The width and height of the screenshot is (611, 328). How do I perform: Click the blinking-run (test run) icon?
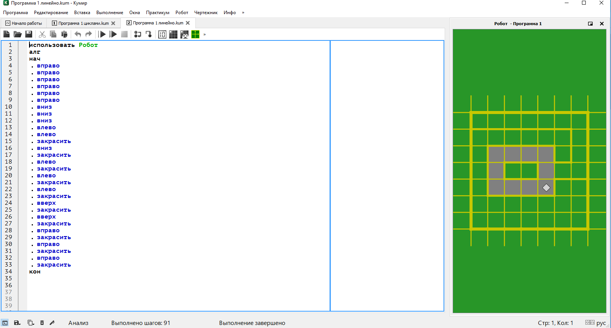tap(113, 34)
